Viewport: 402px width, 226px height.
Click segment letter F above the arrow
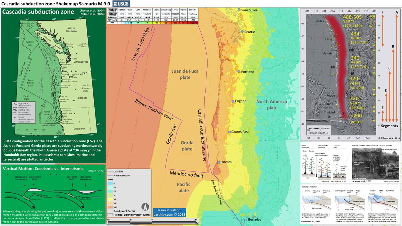pos(383,12)
